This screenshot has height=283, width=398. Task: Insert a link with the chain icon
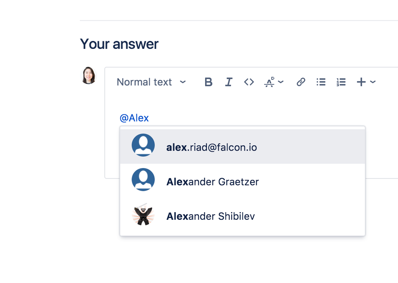pyautogui.click(x=301, y=82)
